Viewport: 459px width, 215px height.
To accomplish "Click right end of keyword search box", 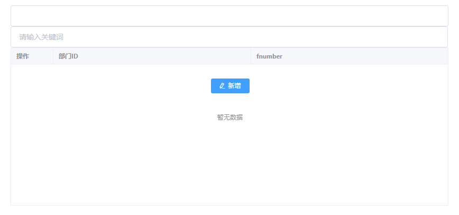I will (434, 37).
